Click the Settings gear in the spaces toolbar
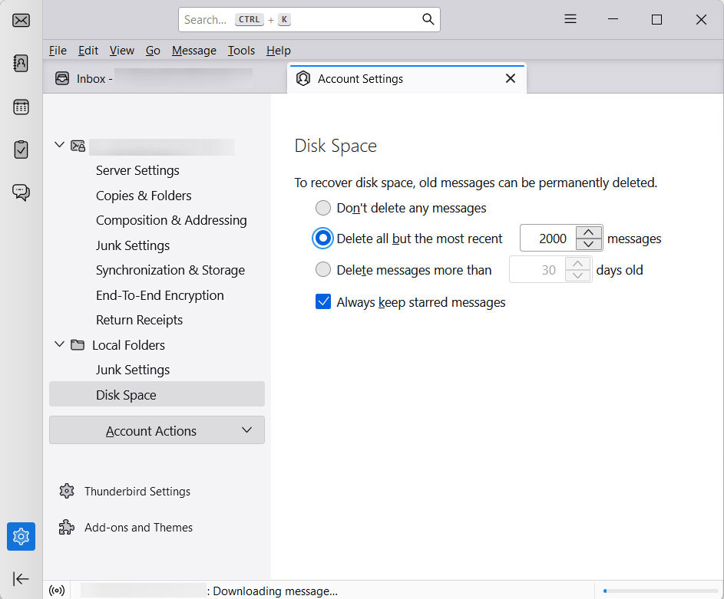 tap(21, 537)
